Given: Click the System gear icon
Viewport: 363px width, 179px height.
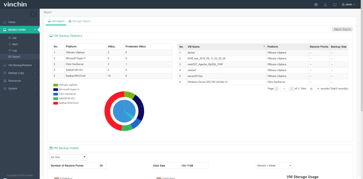Looking at the screenshot, I should pos(5,88).
